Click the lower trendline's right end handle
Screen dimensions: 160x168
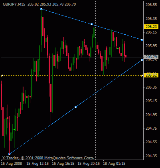coord(142,60)
